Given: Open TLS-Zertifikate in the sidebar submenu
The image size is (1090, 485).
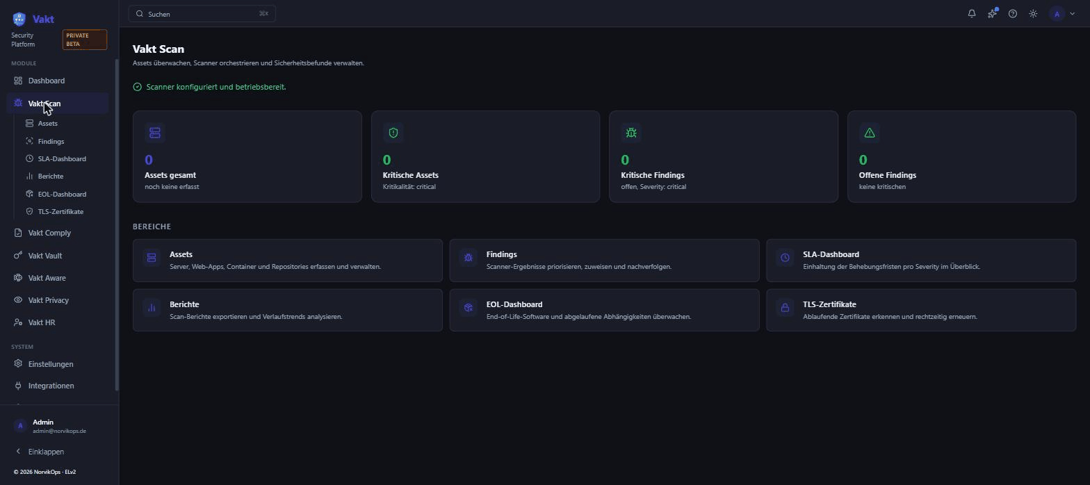Looking at the screenshot, I should (63, 211).
